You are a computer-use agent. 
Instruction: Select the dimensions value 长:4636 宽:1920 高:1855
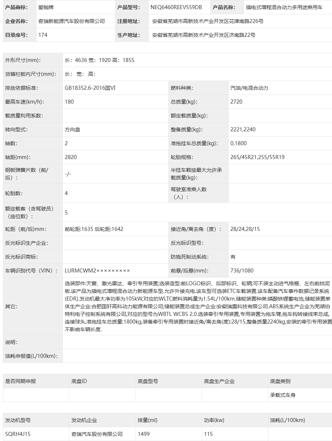pos(100,60)
